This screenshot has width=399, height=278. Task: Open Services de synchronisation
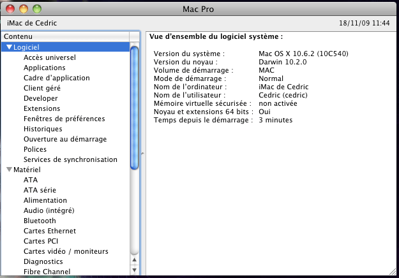point(70,159)
